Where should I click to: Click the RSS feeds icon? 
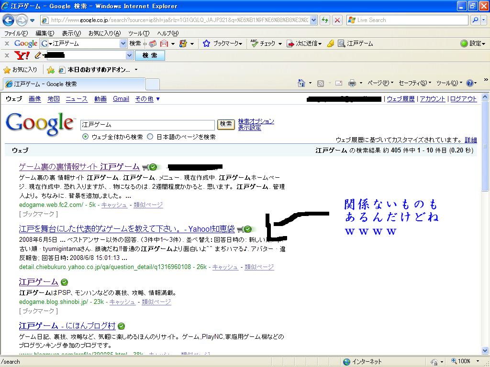point(320,83)
